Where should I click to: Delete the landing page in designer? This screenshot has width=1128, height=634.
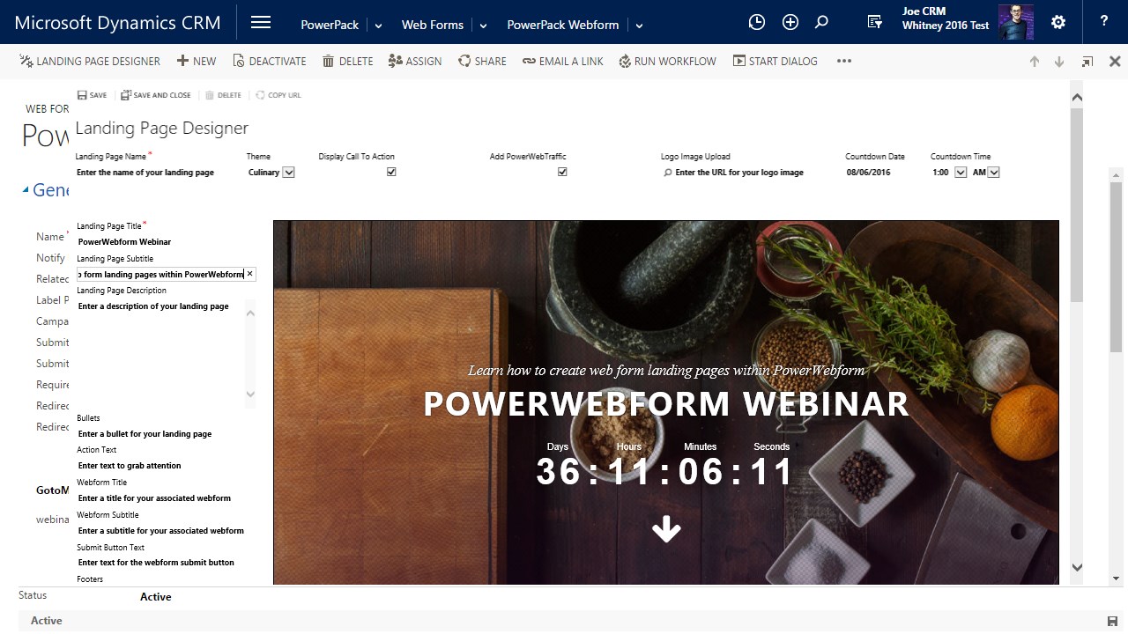[223, 95]
